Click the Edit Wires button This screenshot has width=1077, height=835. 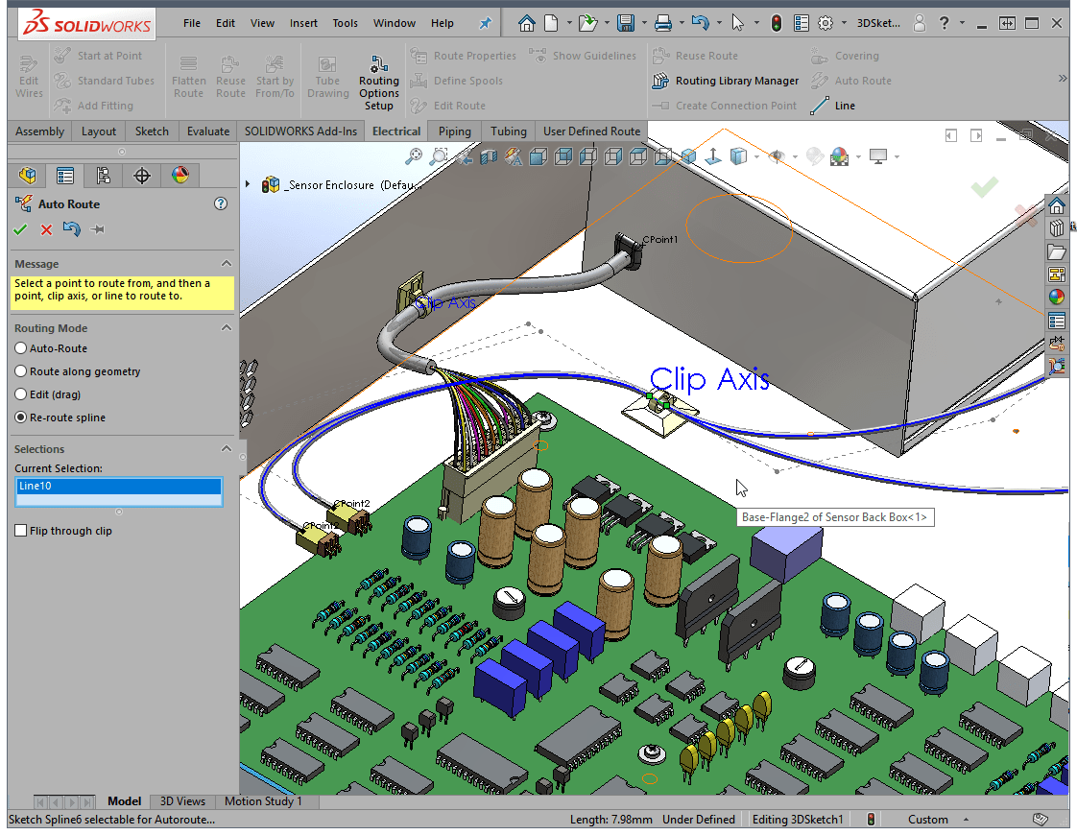(x=29, y=77)
